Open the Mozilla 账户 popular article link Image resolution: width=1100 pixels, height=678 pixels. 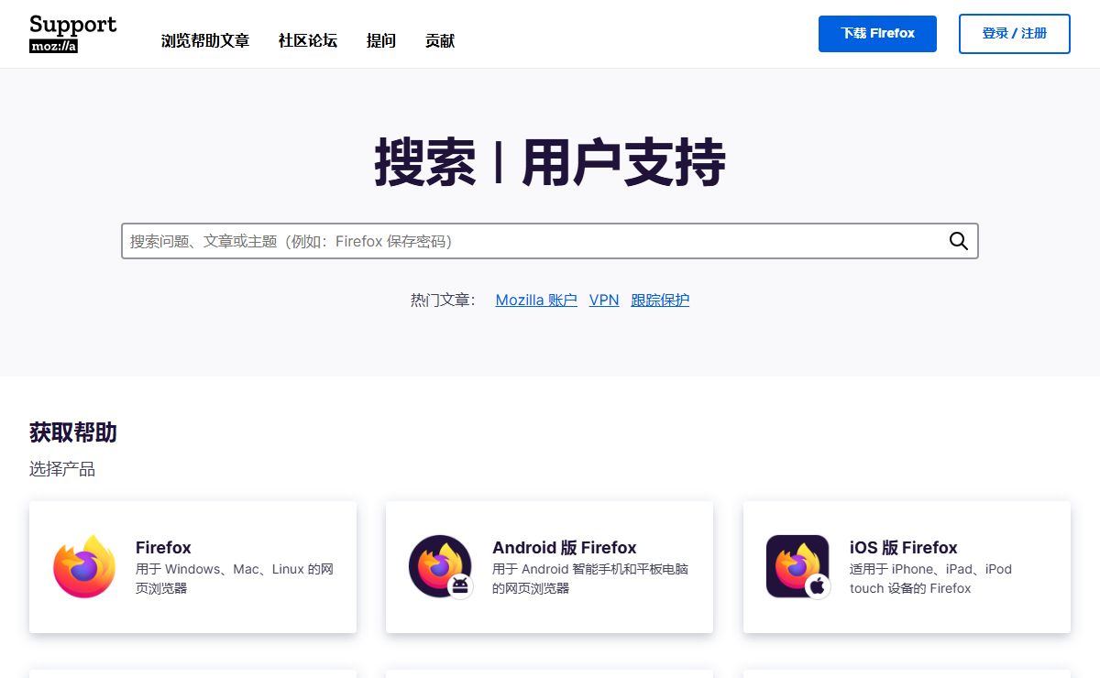(x=536, y=300)
